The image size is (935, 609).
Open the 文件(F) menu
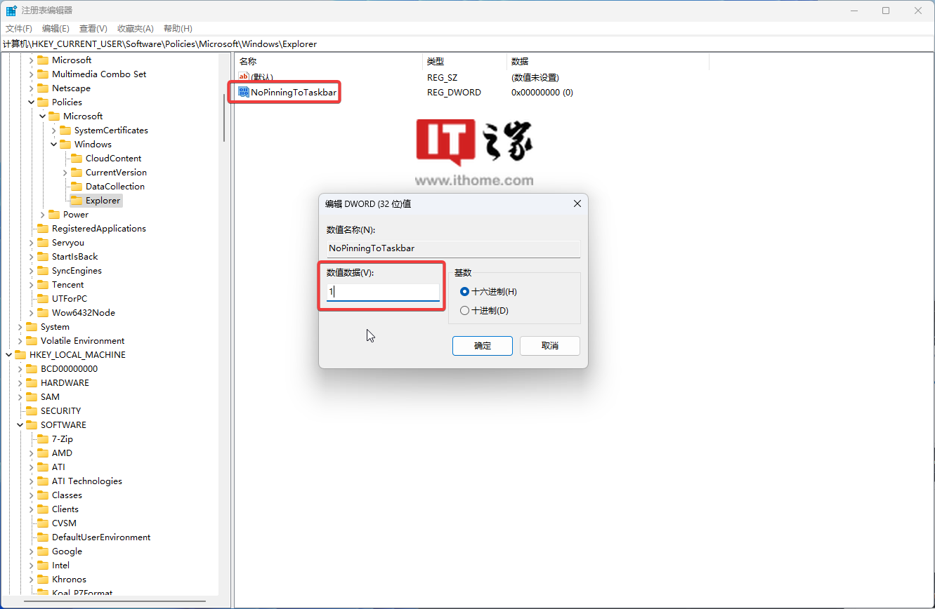point(19,28)
